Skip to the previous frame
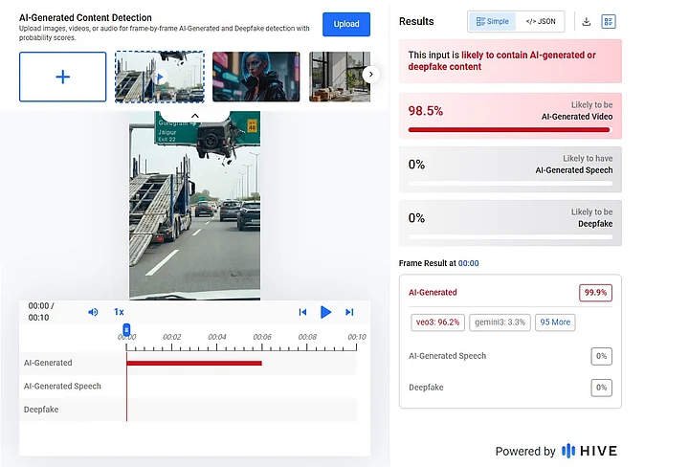The width and height of the screenshot is (689, 467). (x=302, y=312)
